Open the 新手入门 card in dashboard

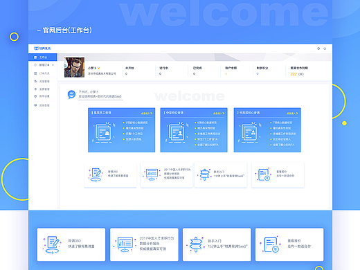tap(221, 175)
